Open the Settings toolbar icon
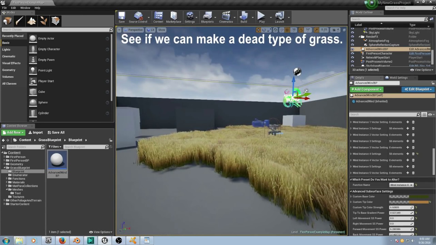This screenshot has width=436, height=245. coord(190,17)
